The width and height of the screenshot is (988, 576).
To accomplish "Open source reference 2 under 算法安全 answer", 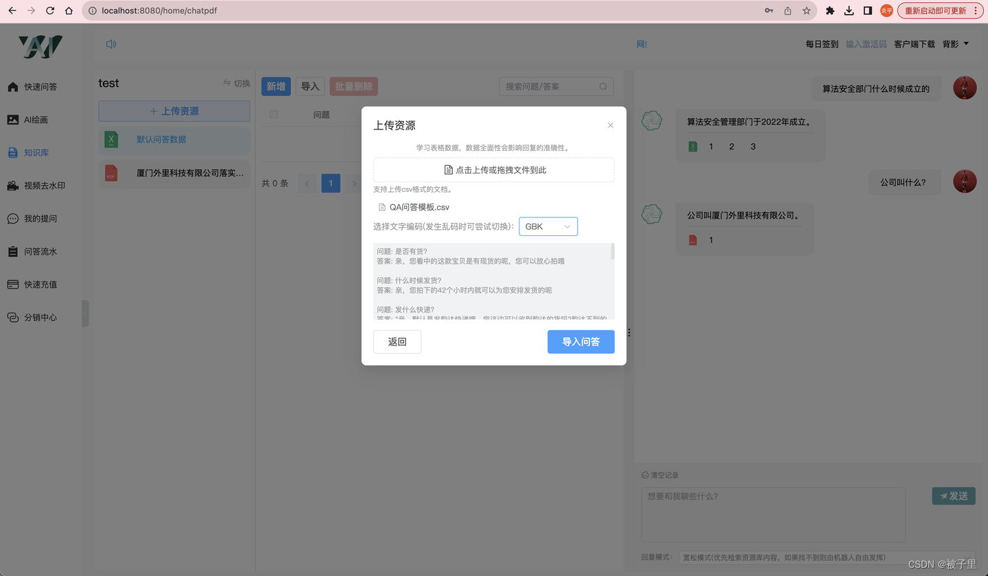I will point(731,147).
